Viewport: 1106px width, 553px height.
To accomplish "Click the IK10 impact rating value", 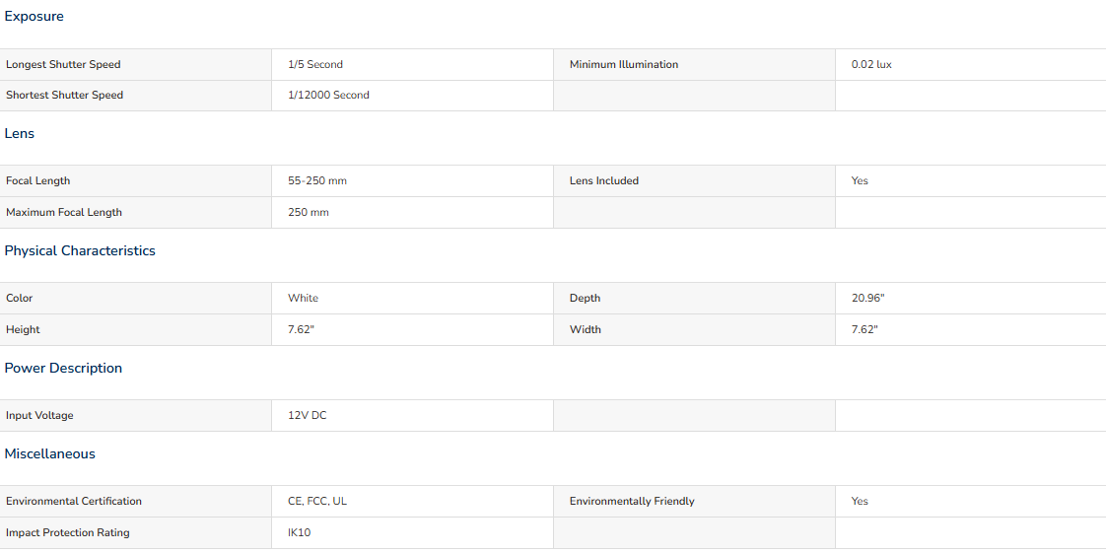I will (299, 532).
